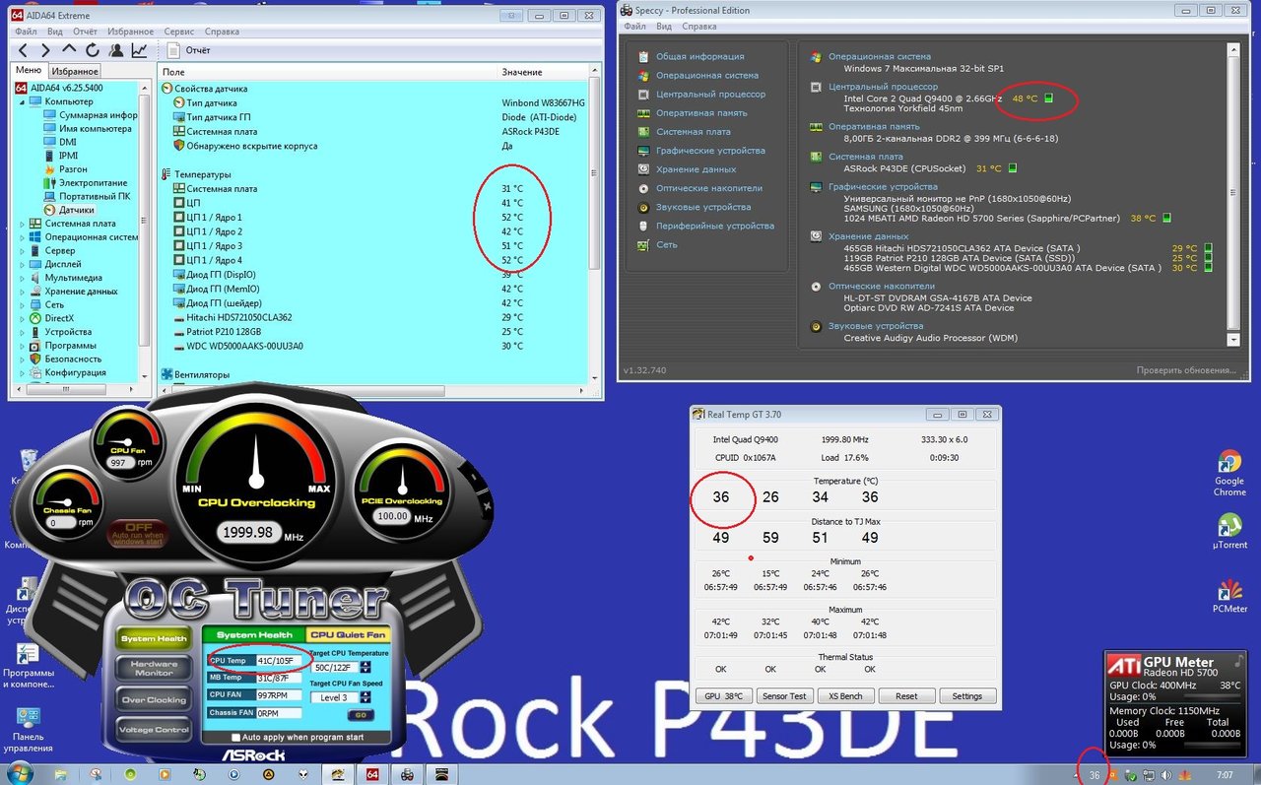This screenshot has width=1261, height=785.
Task: Adjust Target CPU Fan Speed Level stepper
Action: tap(365, 697)
